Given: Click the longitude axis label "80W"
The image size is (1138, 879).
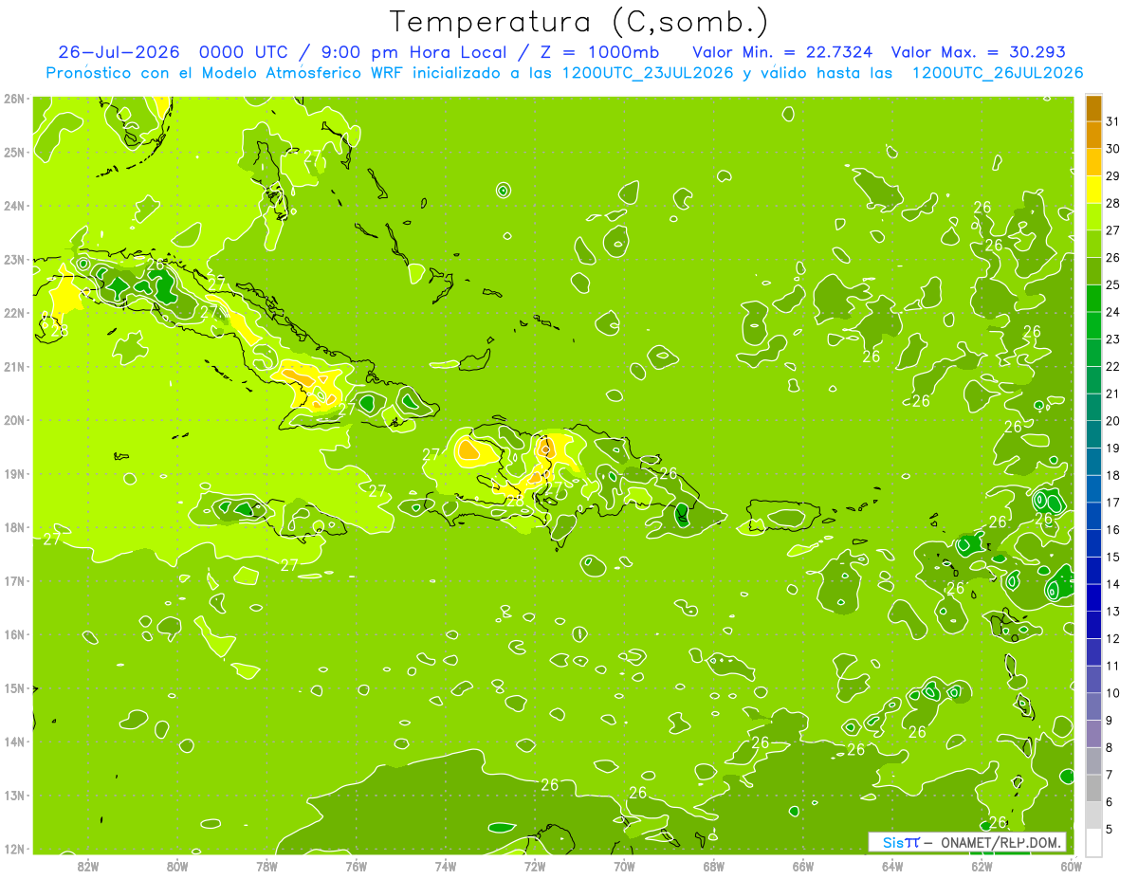Looking at the screenshot, I should 177,867.
